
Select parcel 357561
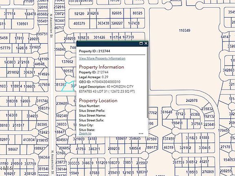click(197, 124)
